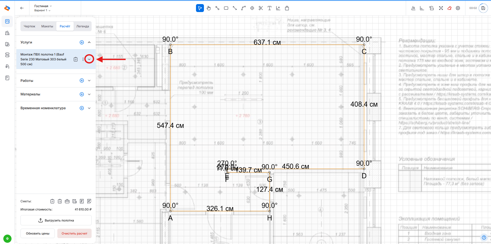Switch to the Чертеж tab

[29, 26]
